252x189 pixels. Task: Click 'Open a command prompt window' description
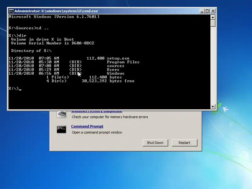tap(97, 132)
